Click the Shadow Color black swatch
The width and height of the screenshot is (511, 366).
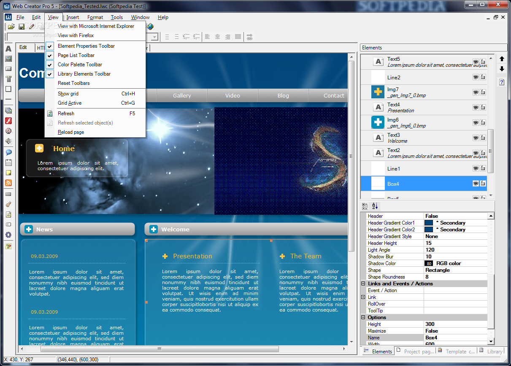point(429,263)
